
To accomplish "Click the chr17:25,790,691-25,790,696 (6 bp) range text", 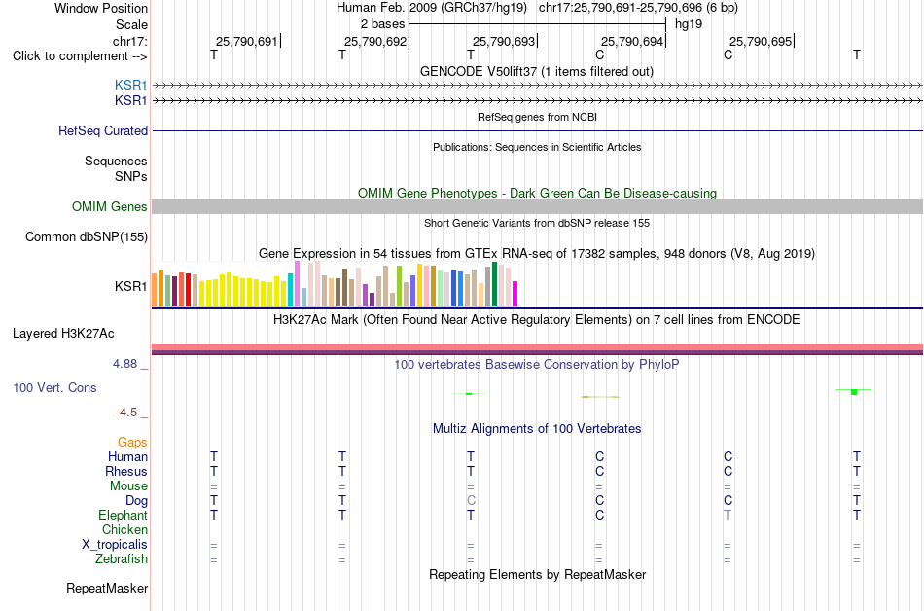I will [638, 8].
